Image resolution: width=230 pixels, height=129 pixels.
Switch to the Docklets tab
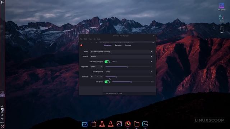tap(128, 46)
